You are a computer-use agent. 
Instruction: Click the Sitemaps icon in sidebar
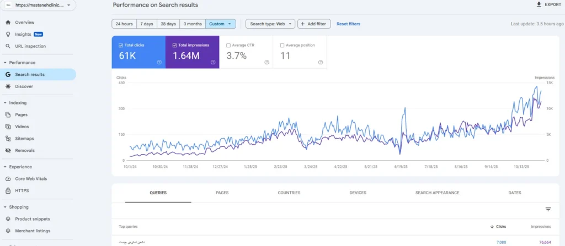tap(8, 139)
